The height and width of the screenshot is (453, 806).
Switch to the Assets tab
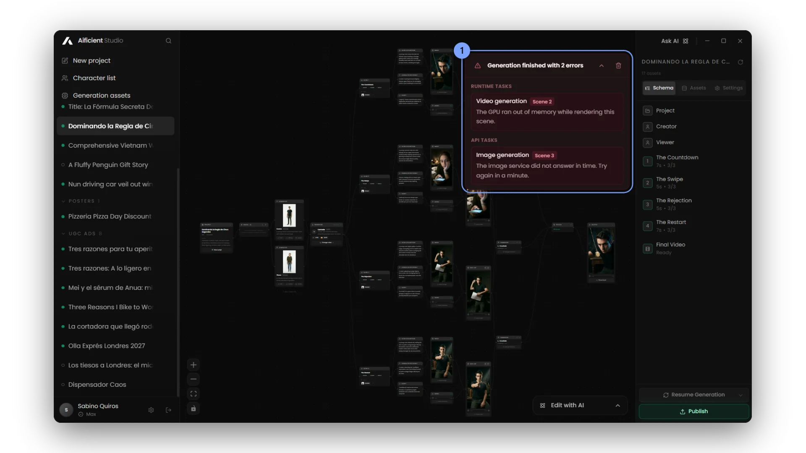coord(694,88)
